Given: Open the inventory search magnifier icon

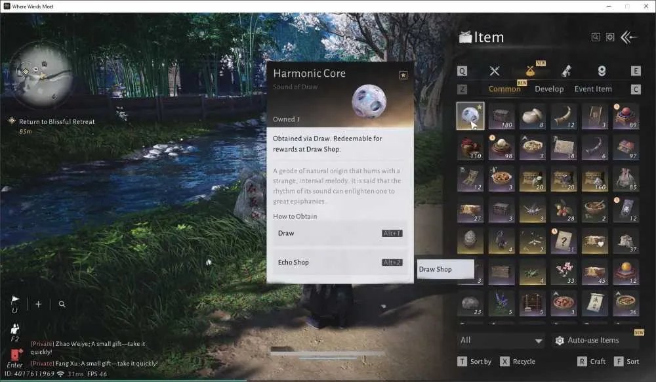Looking at the screenshot, I should pos(596,37).
